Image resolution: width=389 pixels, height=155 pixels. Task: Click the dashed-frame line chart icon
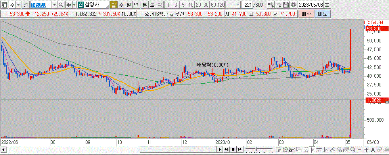[x=305, y=149]
